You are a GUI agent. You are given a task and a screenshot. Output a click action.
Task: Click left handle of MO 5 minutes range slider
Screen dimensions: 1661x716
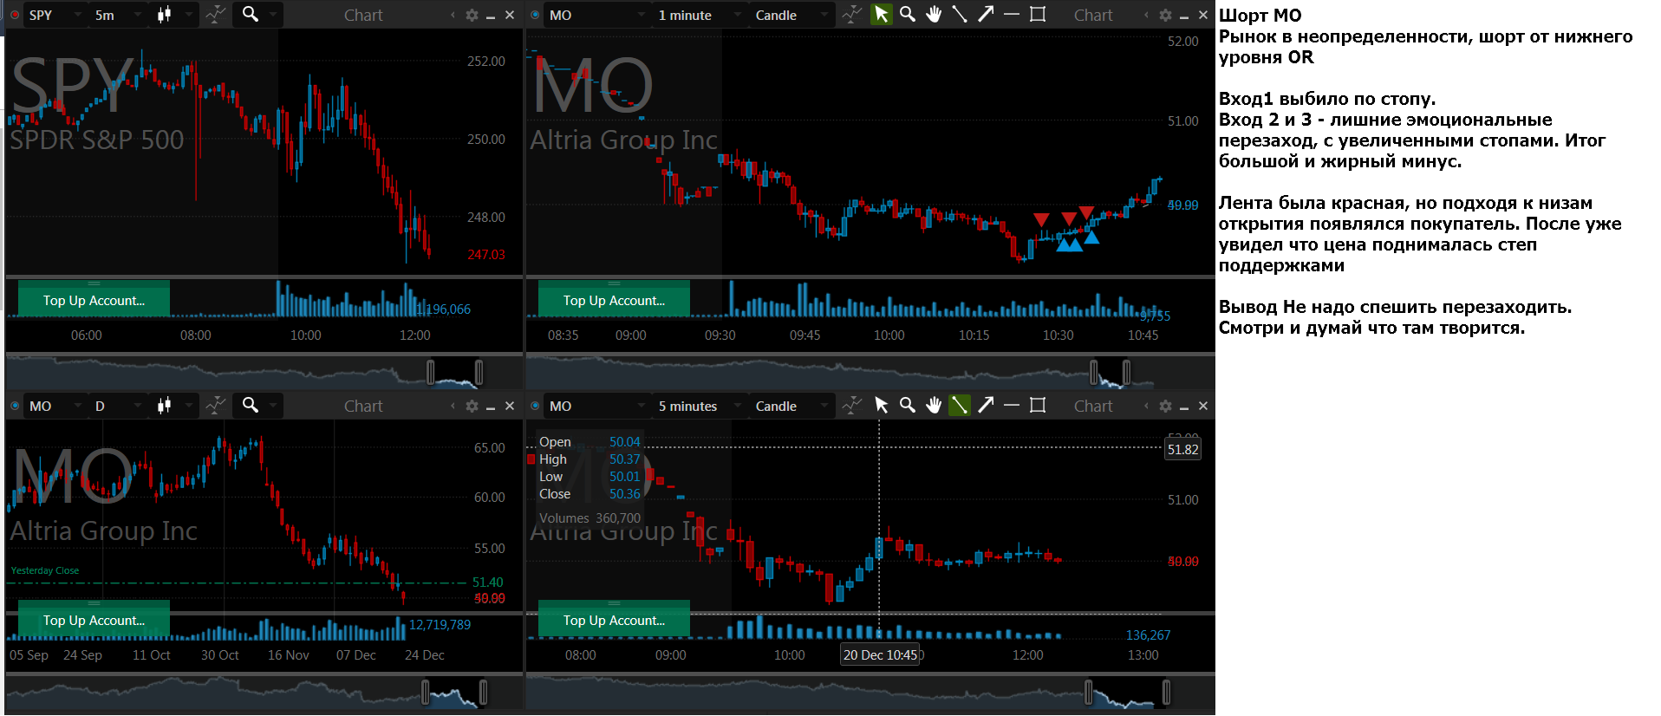click(1088, 692)
